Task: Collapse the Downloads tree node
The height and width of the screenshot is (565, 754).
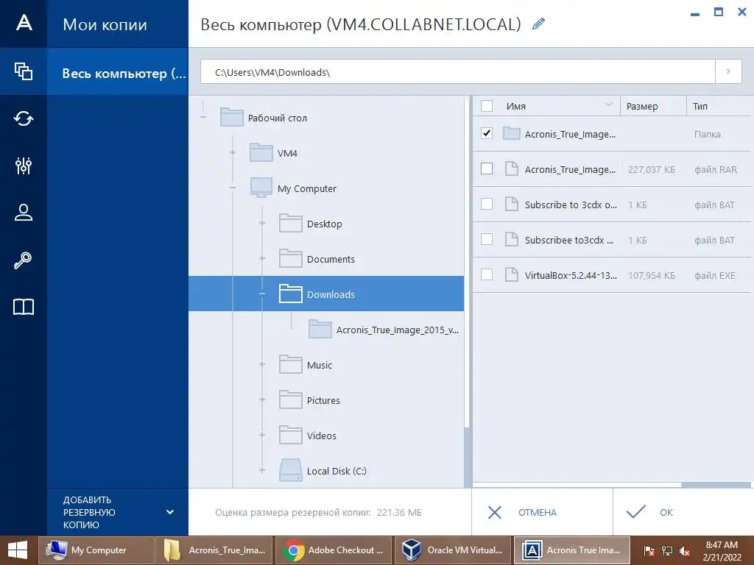Action: (x=262, y=294)
